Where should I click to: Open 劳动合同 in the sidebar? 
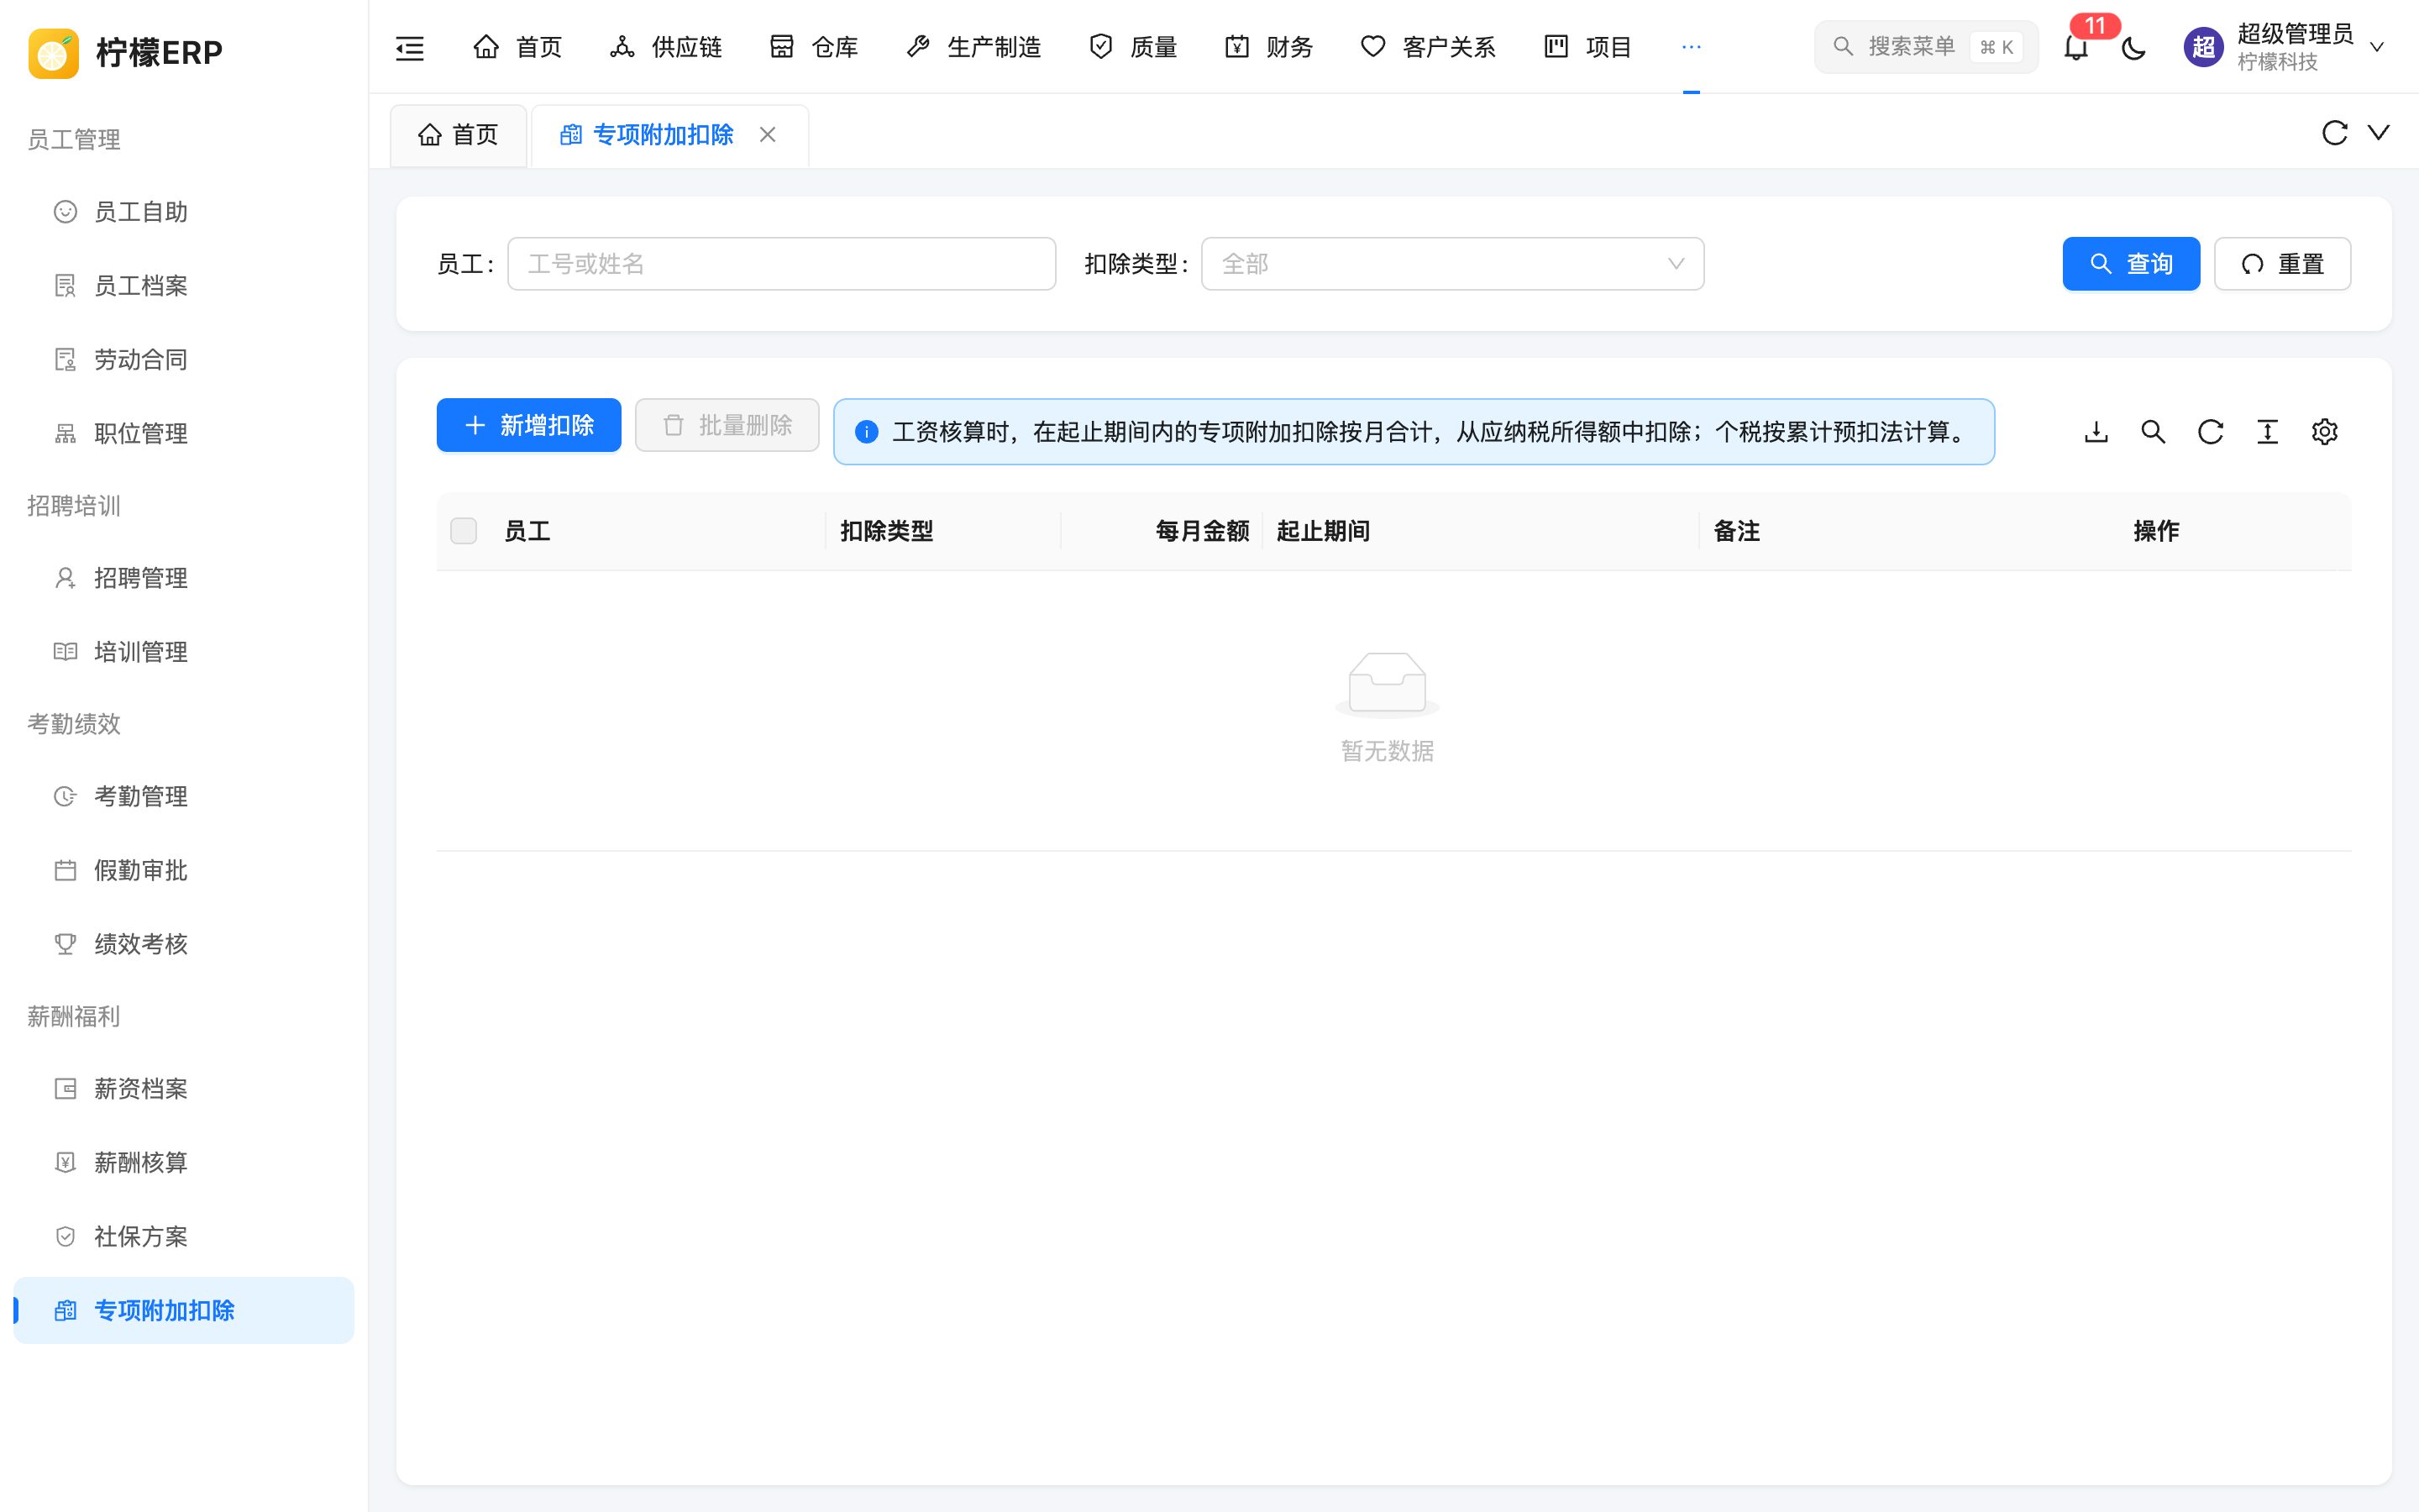184,360
